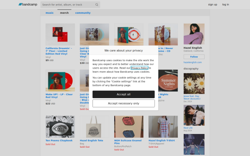Screen dimensions: 250x156
Task: Choose Accept necessary only
Action: pyautogui.click(x=124, y=103)
